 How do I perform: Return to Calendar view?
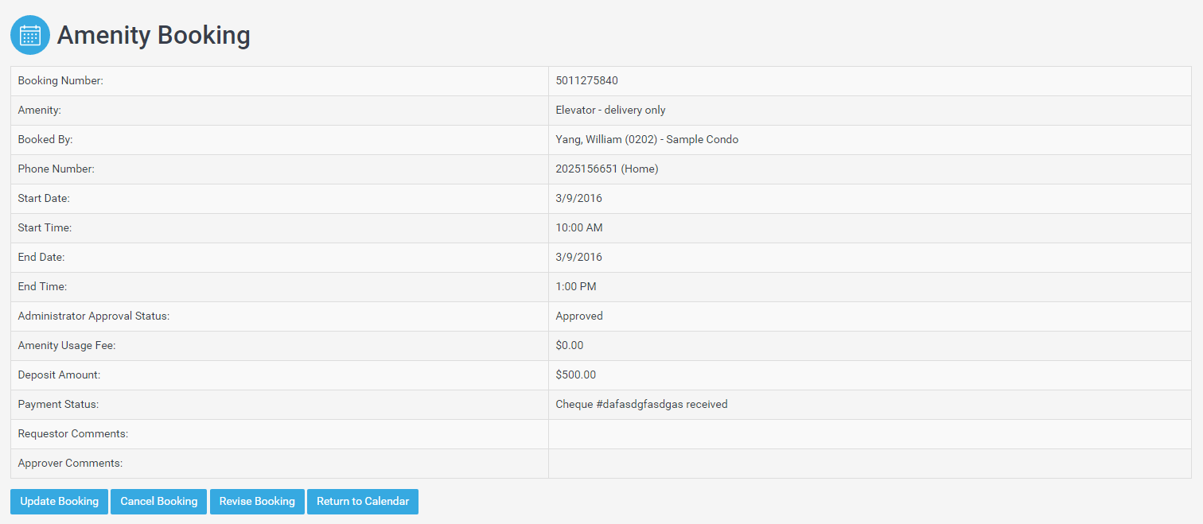(x=363, y=502)
